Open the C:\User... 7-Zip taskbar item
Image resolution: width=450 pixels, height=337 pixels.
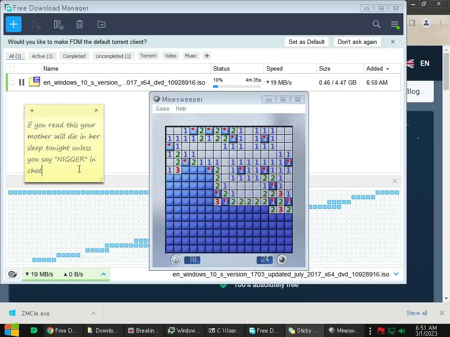pyautogui.click(x=225, y=330)
